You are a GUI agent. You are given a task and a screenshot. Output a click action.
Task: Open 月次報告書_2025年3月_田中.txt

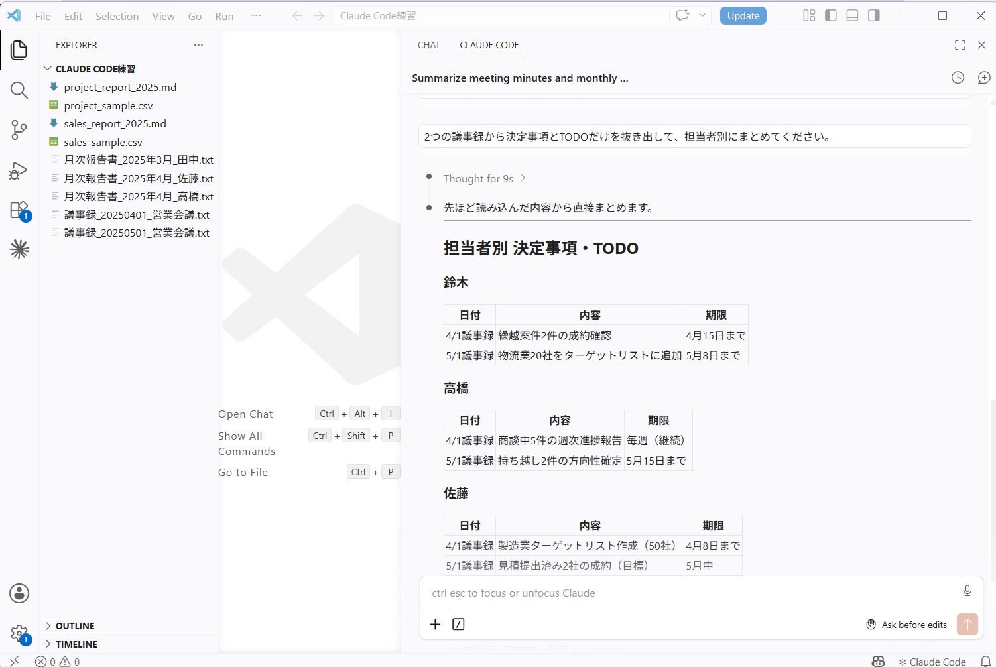click(138, 160)
